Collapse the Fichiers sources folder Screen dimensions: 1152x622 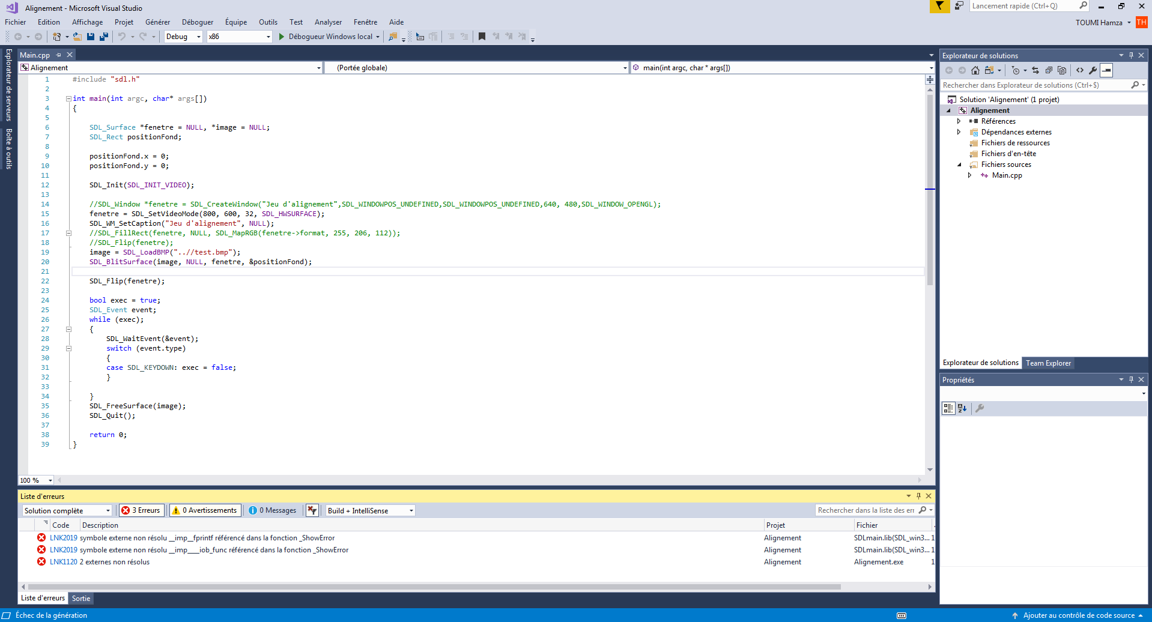pyautogui.click(x=959, y=165)
